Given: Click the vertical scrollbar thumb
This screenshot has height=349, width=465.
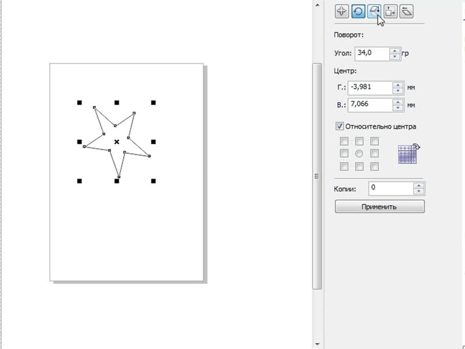Looking at the screenshot, I should tap(317, 176).
